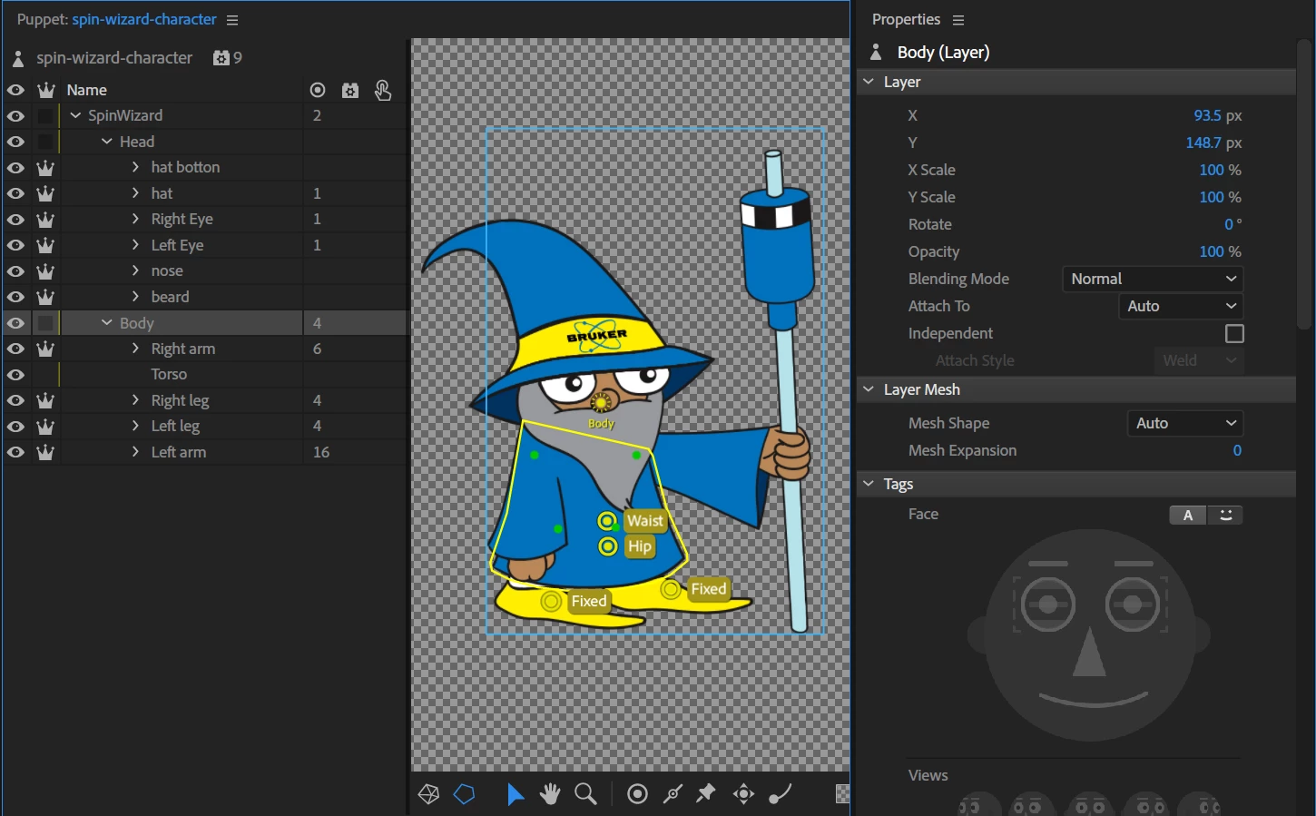Select the Dragger tool
Screen dimensions: 1316x816
[743, 794]
